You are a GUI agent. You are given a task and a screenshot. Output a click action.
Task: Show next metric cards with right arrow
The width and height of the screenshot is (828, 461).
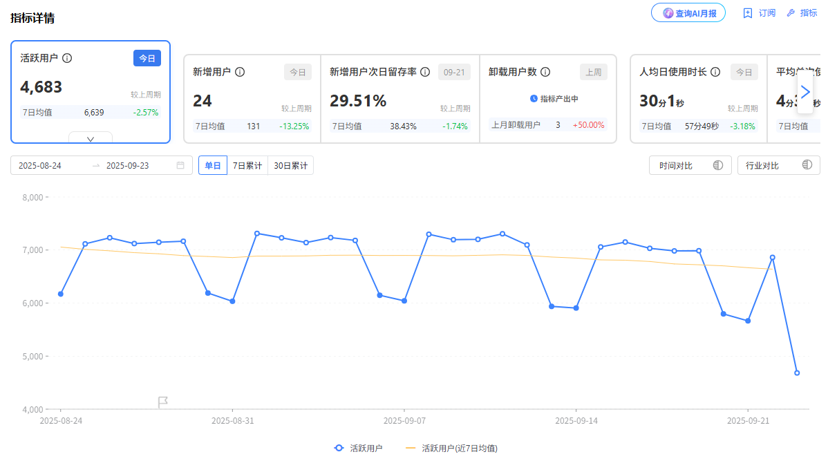pyautogui.click(x=805, y=92)
